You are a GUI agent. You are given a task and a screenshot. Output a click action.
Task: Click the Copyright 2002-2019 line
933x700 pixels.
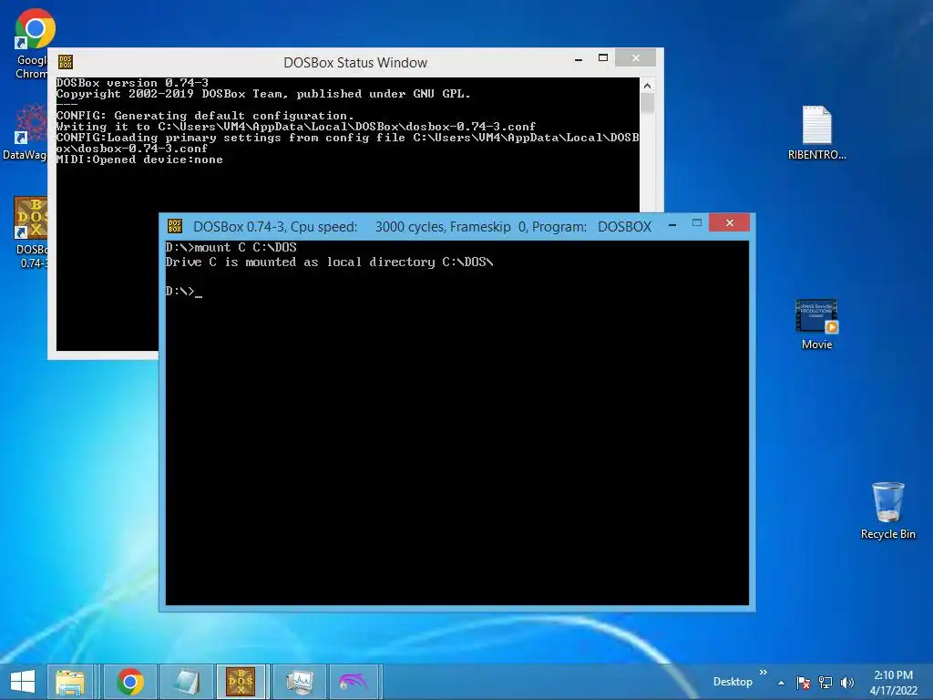coord(263,94)
